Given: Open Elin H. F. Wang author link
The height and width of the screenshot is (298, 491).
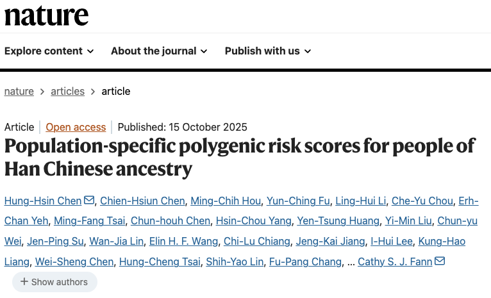Looking at the screenshot, I should point(183,242).
